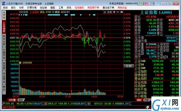
Task: Click the 加 button above the chart
Action: (105, 12)
